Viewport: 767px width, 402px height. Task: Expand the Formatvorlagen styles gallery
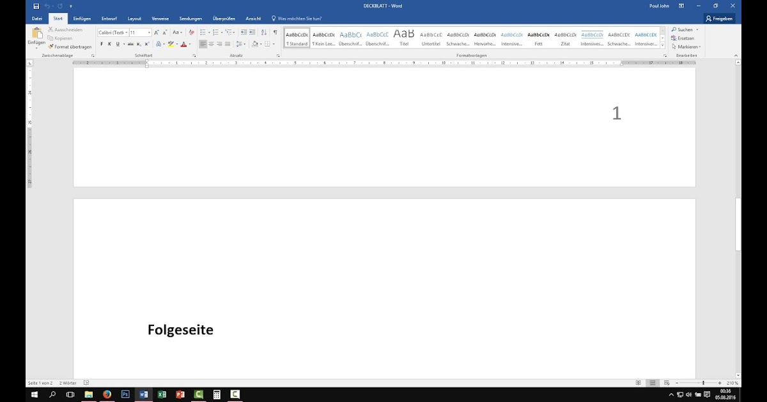pyautogui.click(x=662, y=45)
